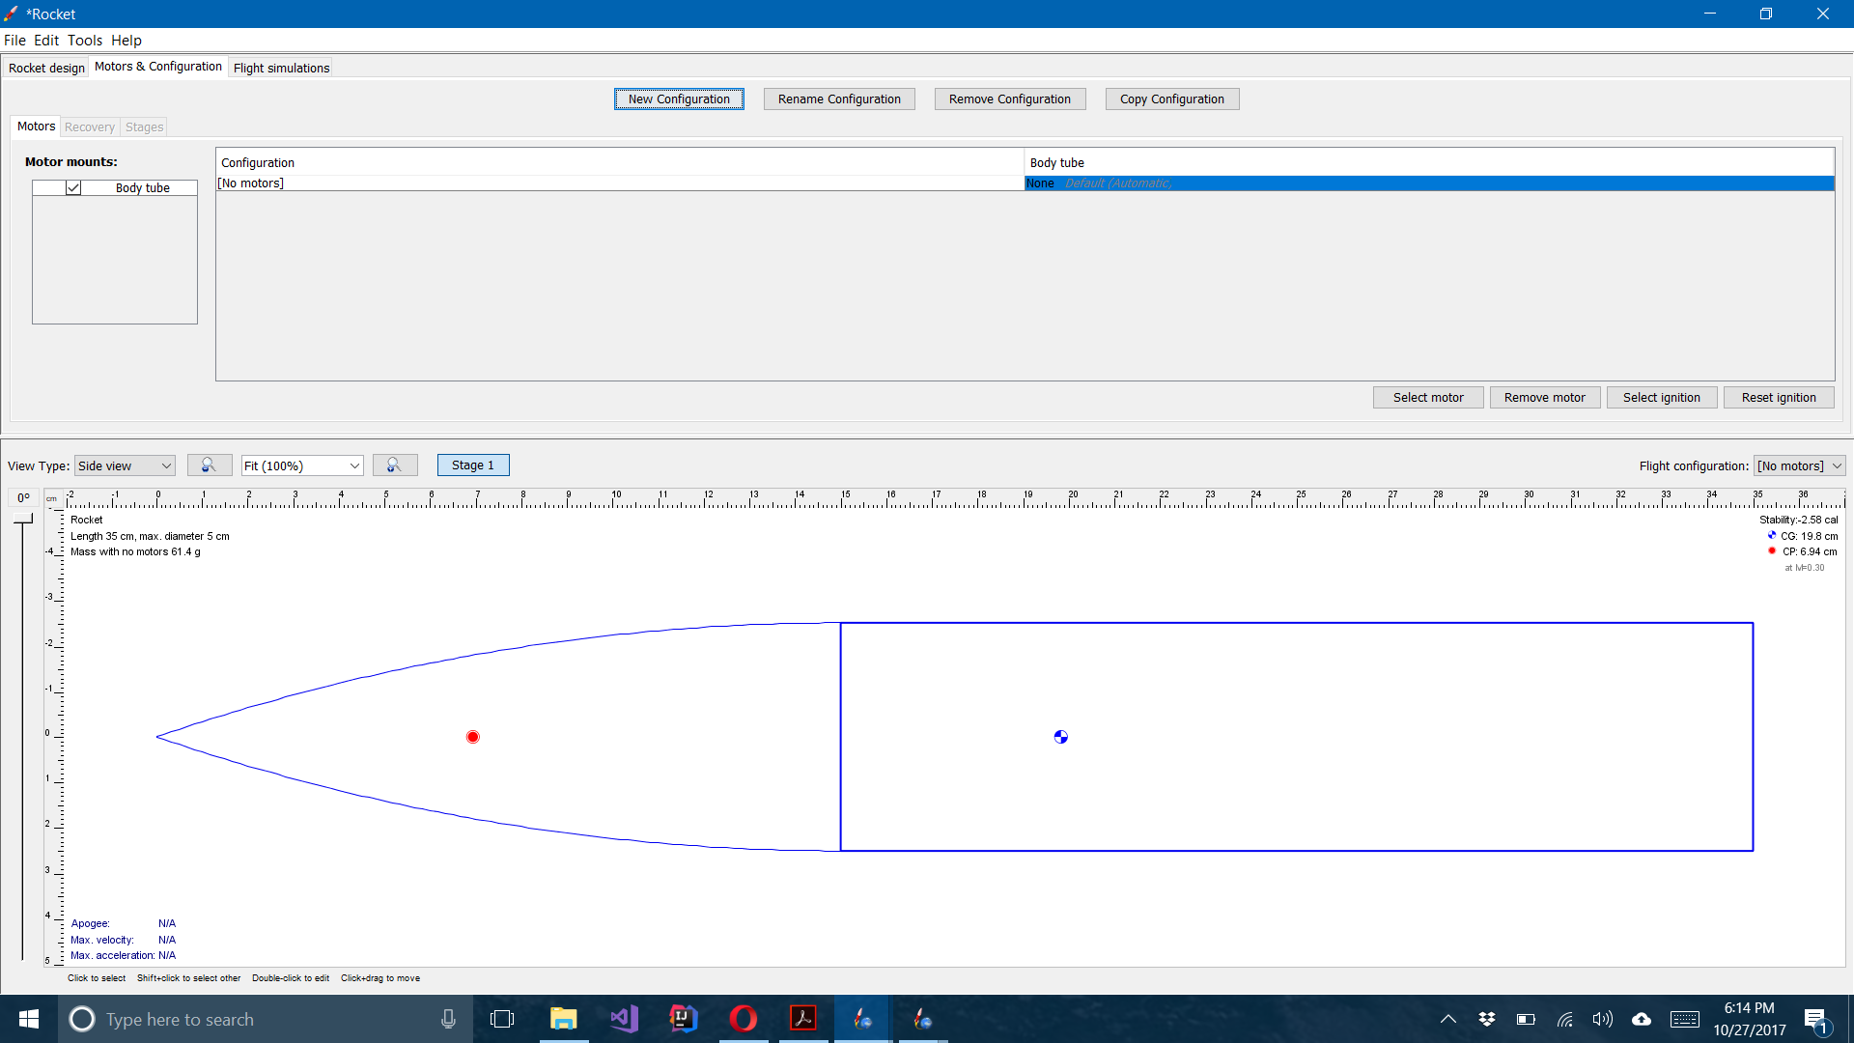Toggle the Body tube motor mount checkbox
Image resolution: width=1854 pixels, height=1043 pixels.
[74, 187]
